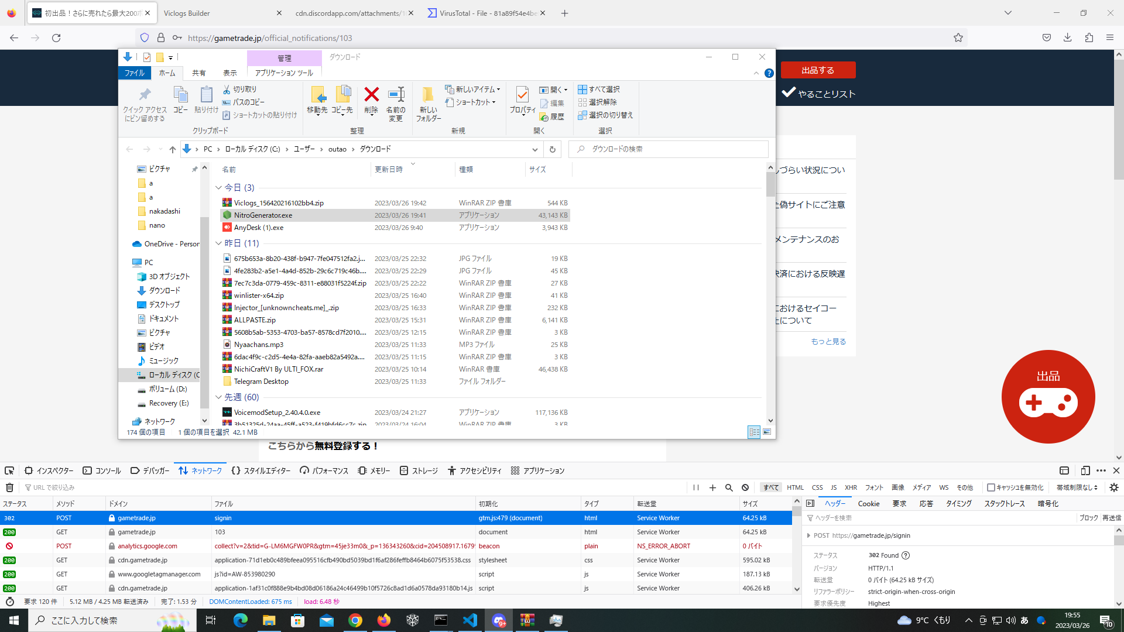1124x632 pixels.
Task: Refresh the Explorer folder view
Action: (552, 149)
